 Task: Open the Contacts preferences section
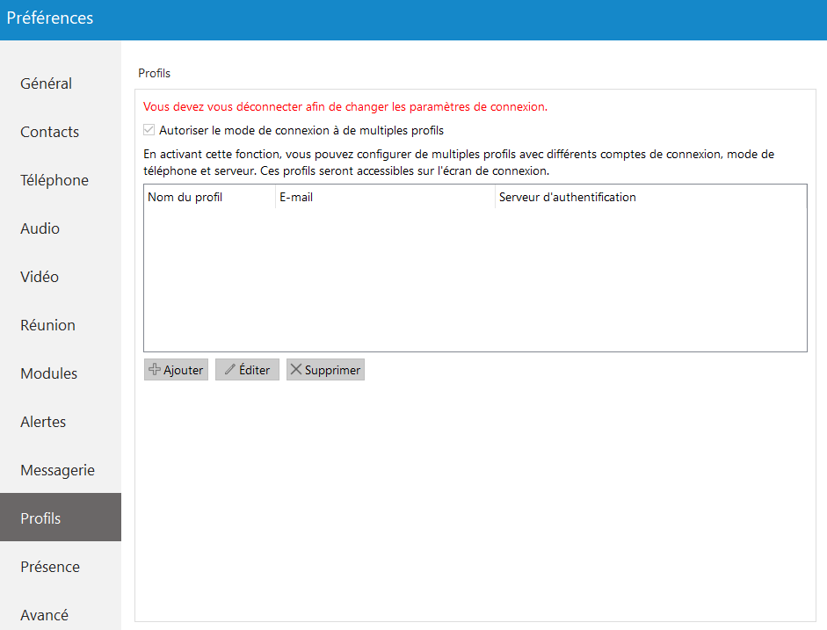[60, 132]
